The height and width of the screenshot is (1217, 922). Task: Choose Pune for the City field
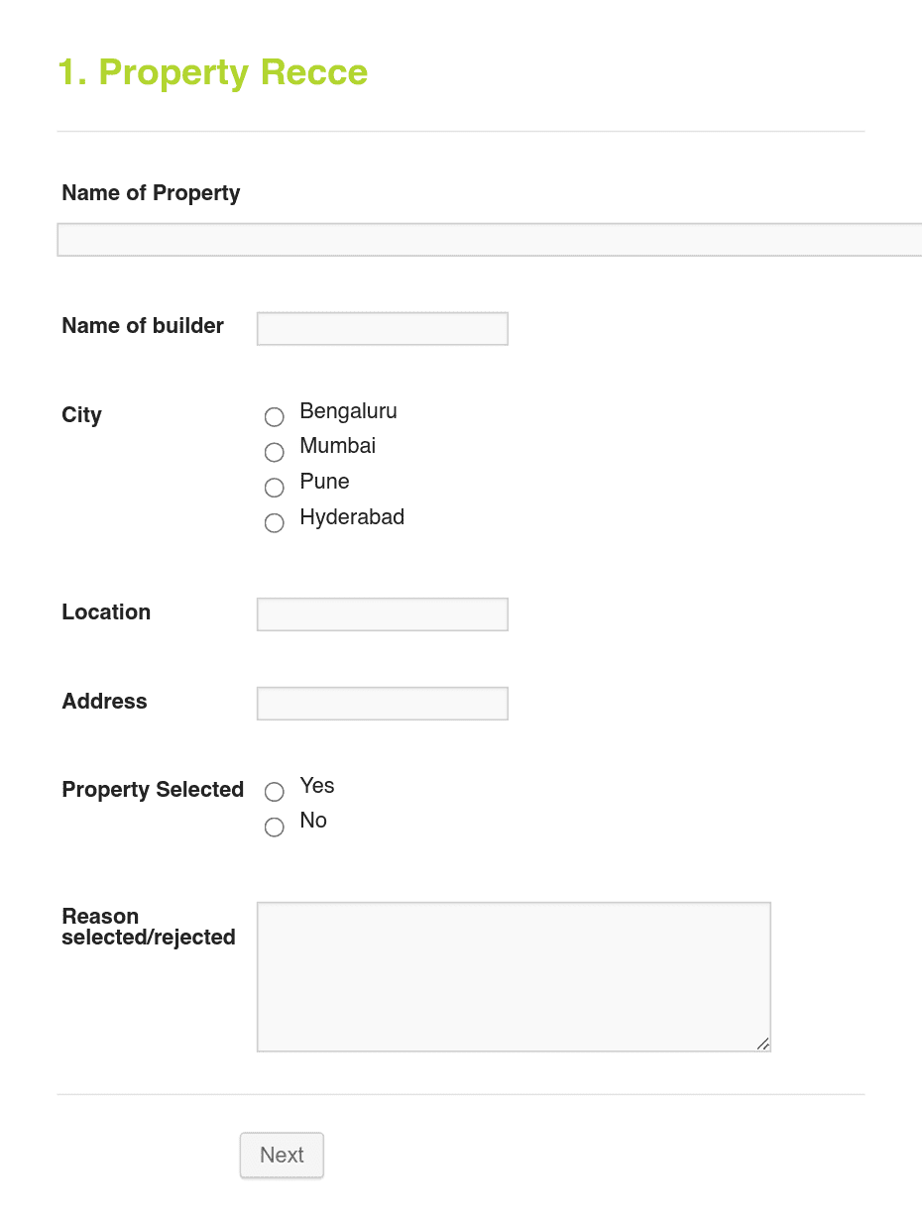pos(274,487)
